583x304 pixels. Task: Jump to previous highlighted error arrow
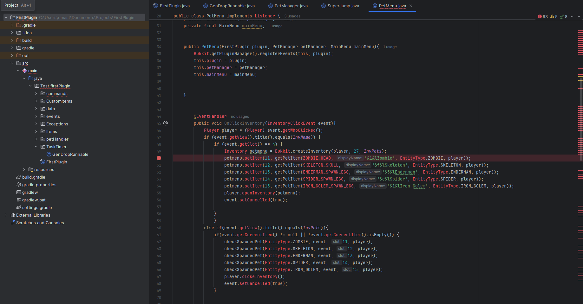(x=572, y=16)
